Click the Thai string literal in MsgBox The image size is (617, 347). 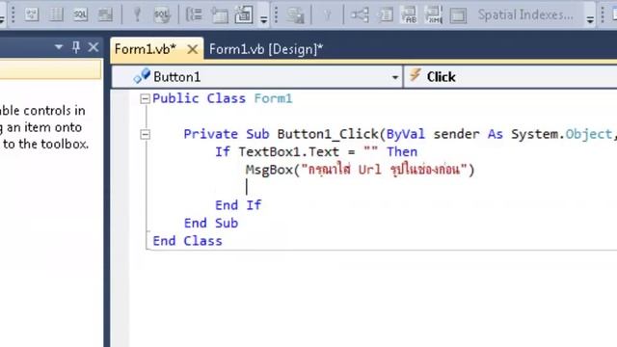(384, 170)
